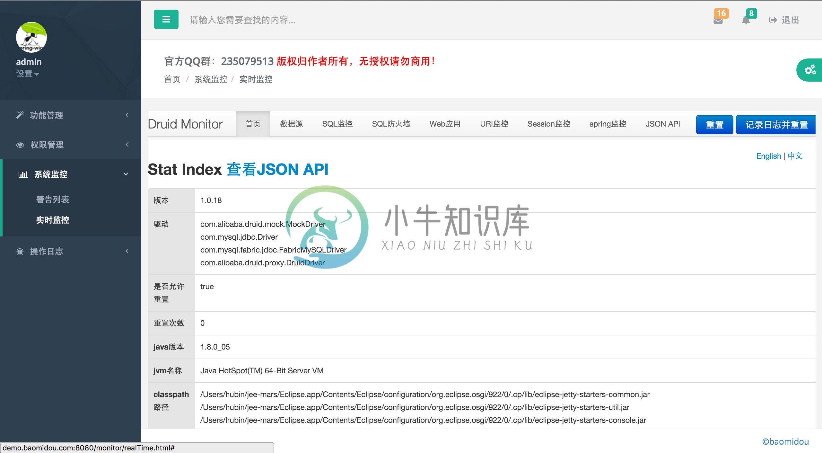Open the 实时监控 submenu item
This screenshot has width=822, height=453.
coord(53,220)
